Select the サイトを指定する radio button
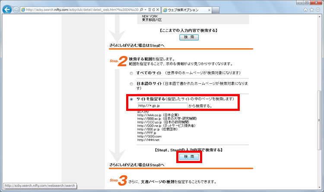 coord(131,99)
